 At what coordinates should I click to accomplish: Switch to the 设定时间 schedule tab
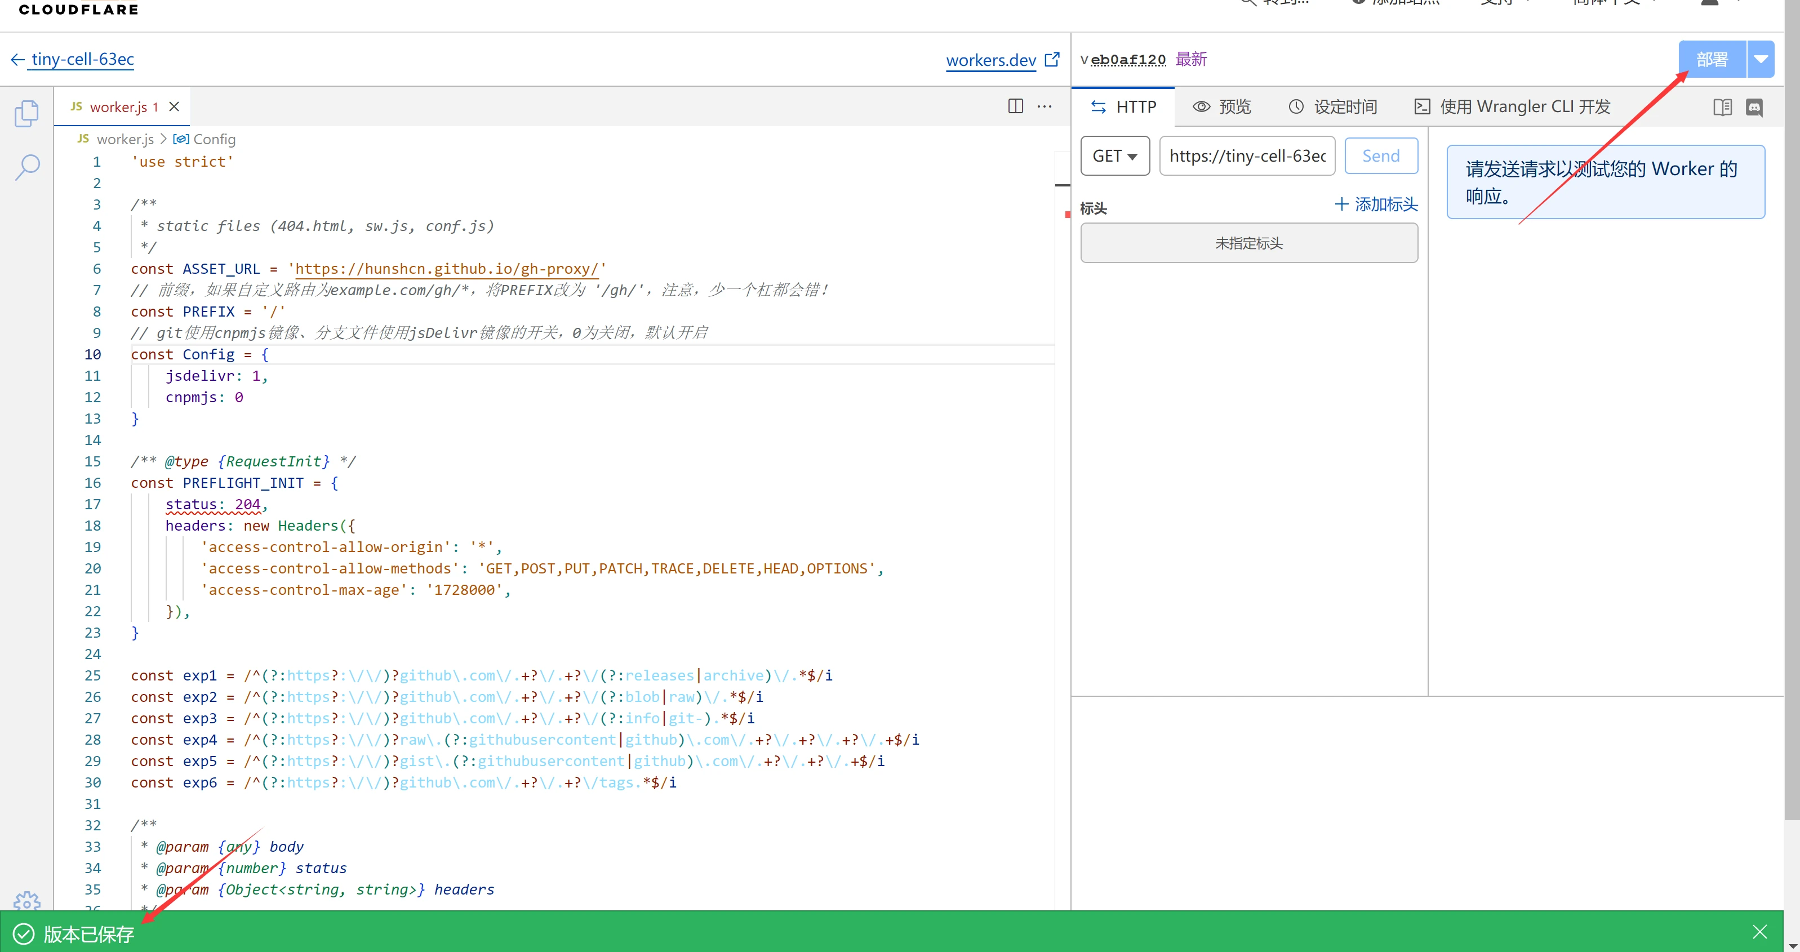point(1332,107)
